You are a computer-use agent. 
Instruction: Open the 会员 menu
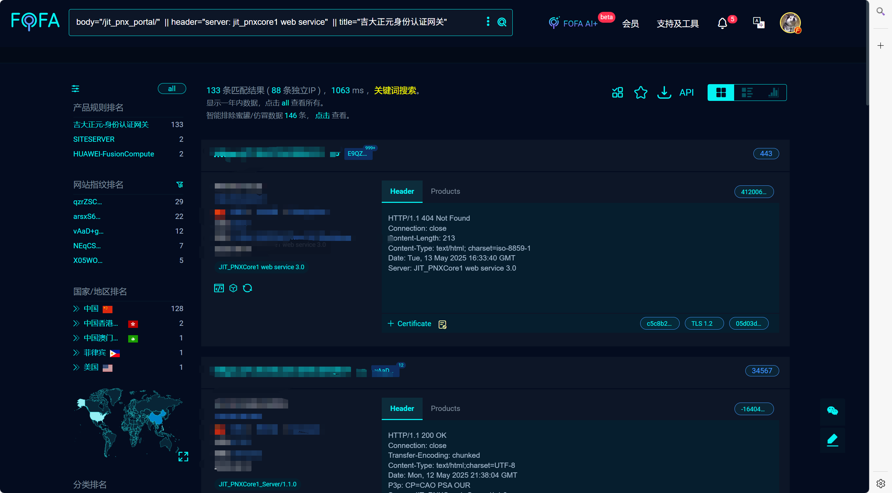630,24
